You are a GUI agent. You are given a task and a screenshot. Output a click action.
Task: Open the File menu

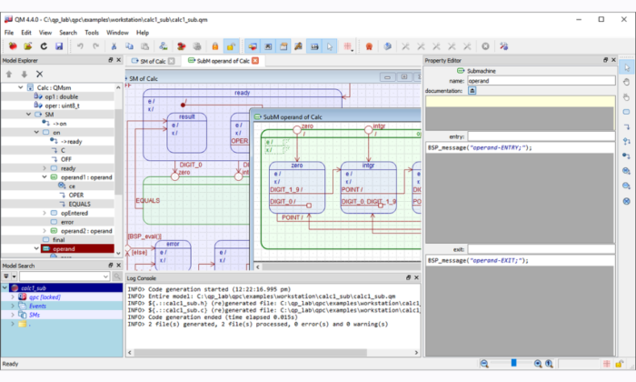point(9,33)
